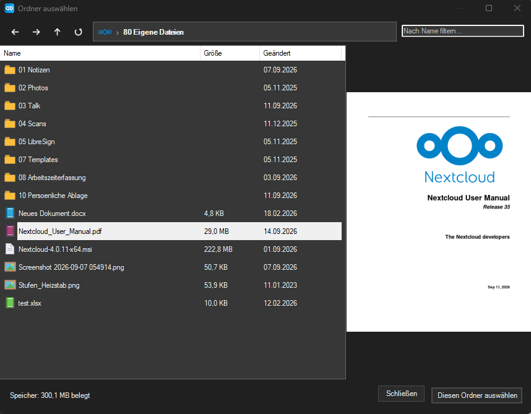Image resolution: width=531 pixels, height=414 pixels.
Task: Sort by the Name column header
Action: 100,53
